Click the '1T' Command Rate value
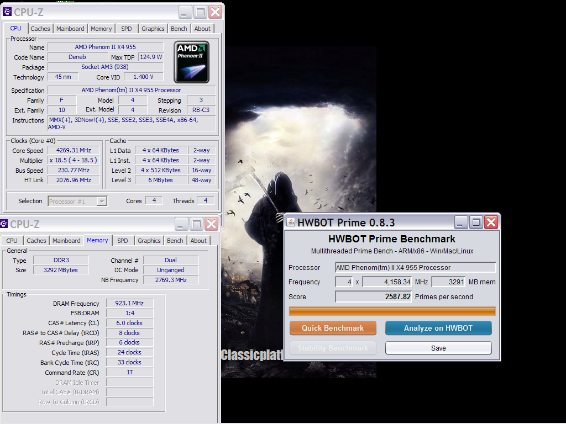566x424 pixels. tap(129, 372)
